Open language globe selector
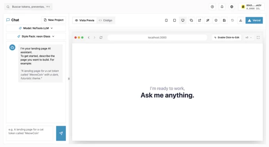269x147 pixels. coord(232,7)
